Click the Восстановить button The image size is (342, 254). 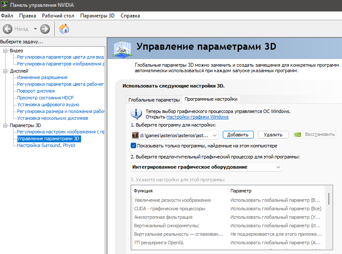coord(314,135)
